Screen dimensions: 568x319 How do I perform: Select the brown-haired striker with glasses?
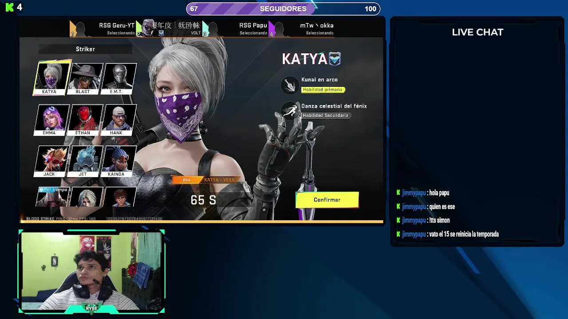(119, 197)
